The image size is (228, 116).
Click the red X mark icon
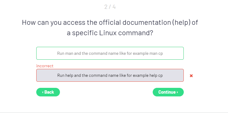tap(191, 76)
